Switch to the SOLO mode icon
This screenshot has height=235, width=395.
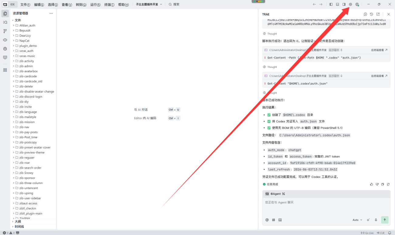(x=5, y=5)
